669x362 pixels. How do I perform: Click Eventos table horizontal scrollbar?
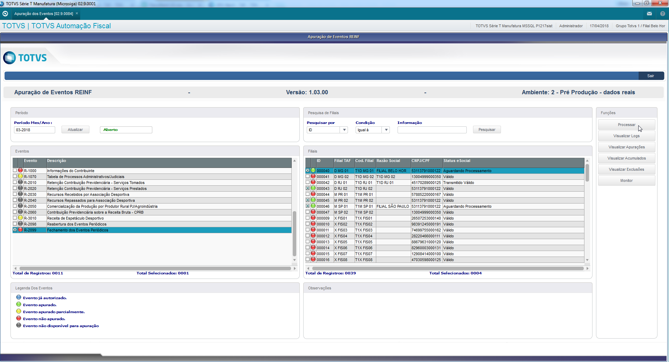[155, 268]
